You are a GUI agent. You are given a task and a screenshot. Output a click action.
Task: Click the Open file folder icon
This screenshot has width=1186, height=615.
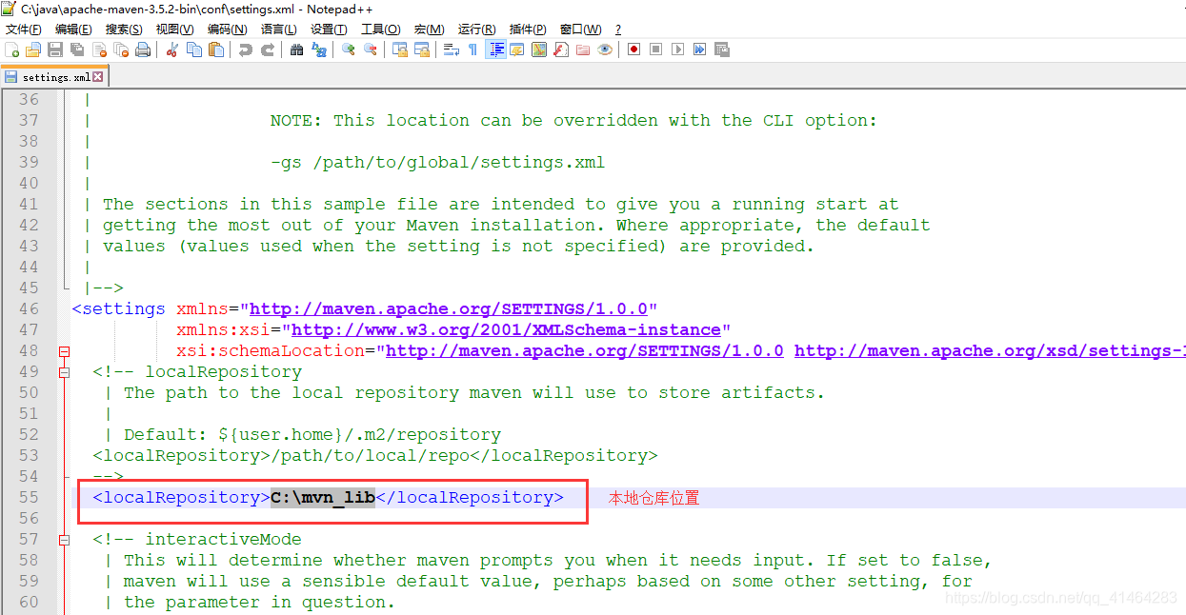point(33,50)
